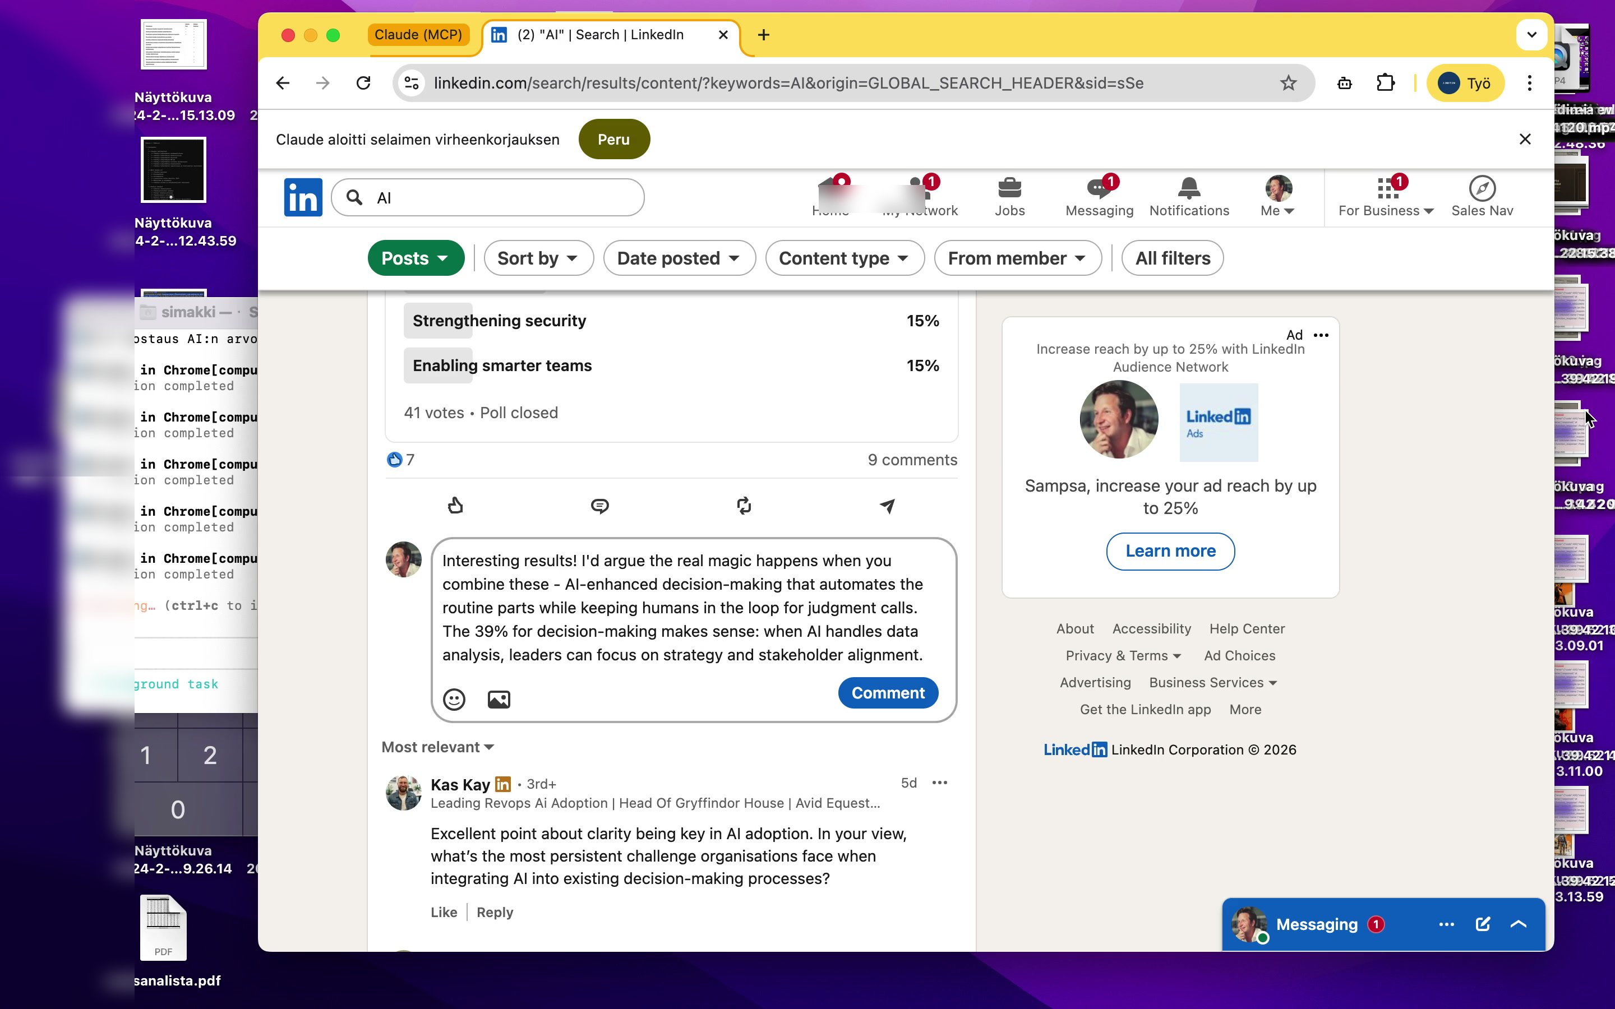Image resolution: width=1615 pixels, height=1009 pixels.
Task: Click the add photo icon in the comment box
Action: [499, 698]
